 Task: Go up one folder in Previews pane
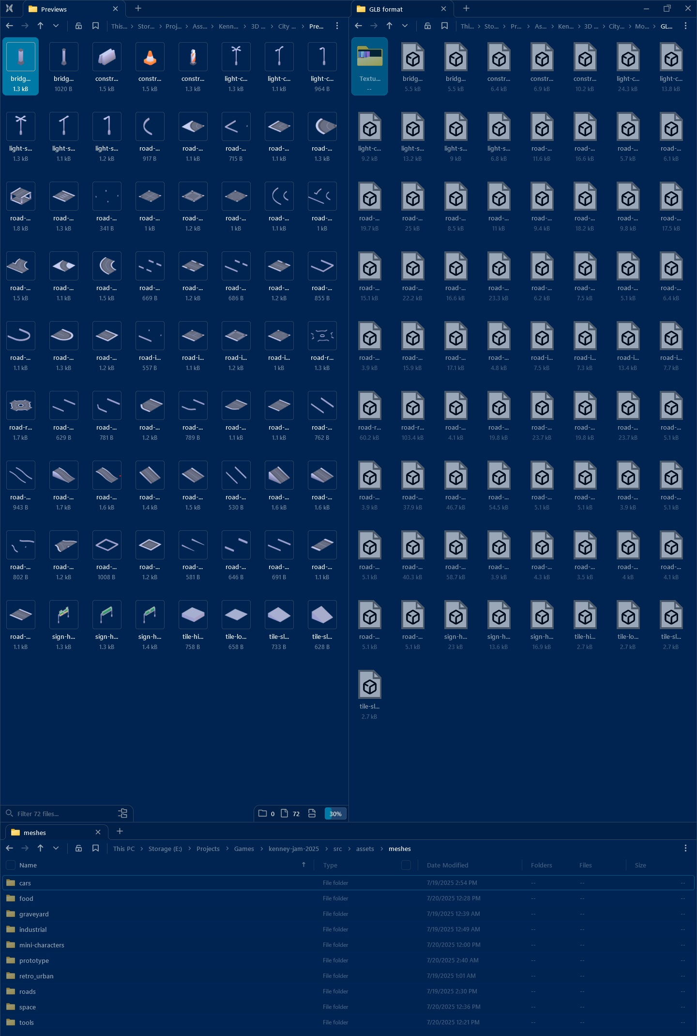point(41,26)
